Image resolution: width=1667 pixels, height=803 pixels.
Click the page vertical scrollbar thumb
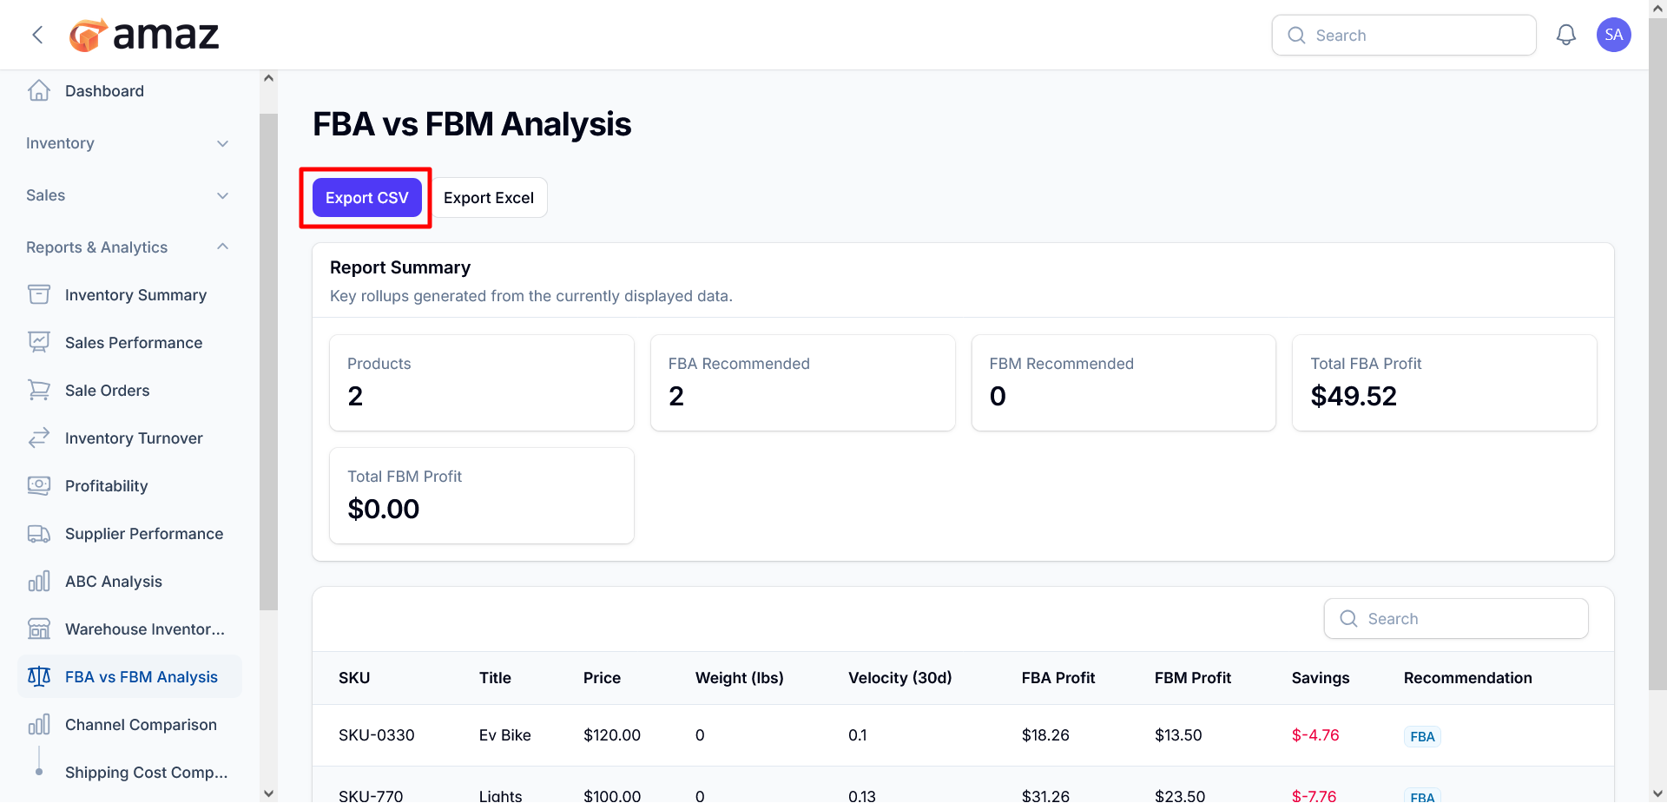pos(1657,354)
